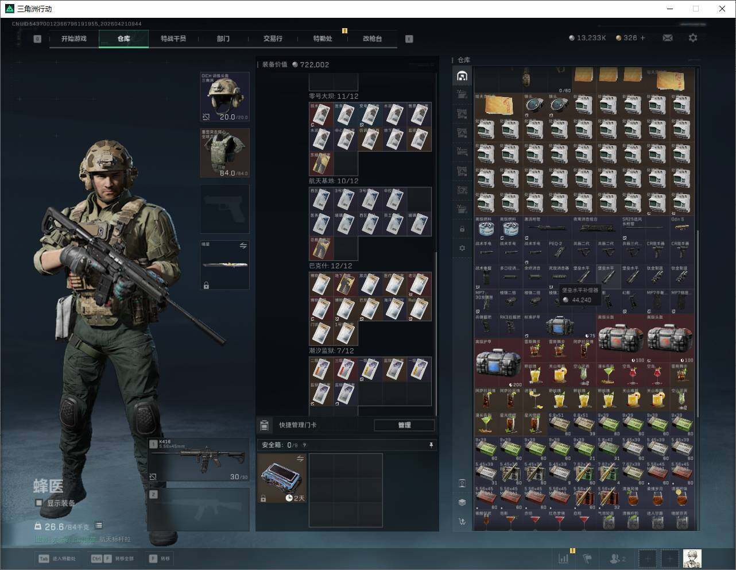736x570 pixels.
Task: Pin the 安全箱 safe box panel
Action: click(x=431, y=445)
